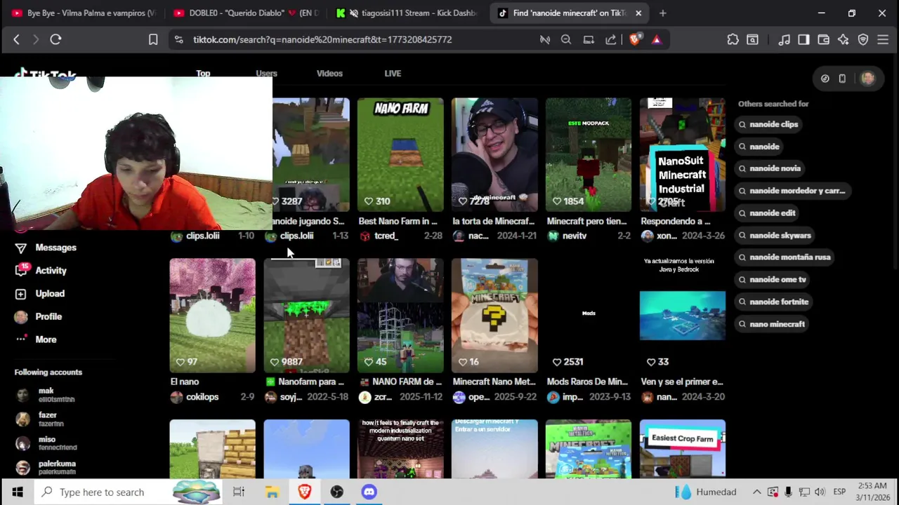Open the 'la torta de Minecraf...' video title
The width and height of the screenshot is (899, 505).
tap(493, 221)
